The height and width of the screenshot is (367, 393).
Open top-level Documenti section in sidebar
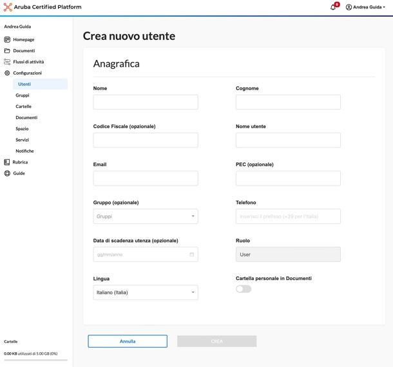pos(24,51)
